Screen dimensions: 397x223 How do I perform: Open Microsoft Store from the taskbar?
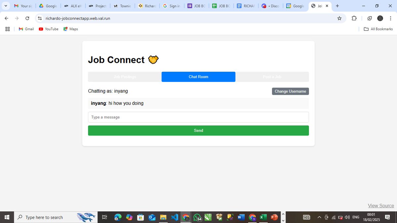pos(141,217)
